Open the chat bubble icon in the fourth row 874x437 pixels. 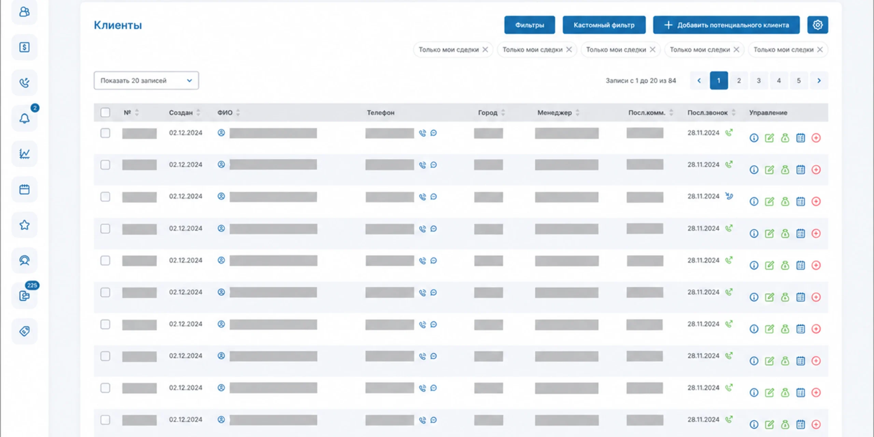point(434,228)
